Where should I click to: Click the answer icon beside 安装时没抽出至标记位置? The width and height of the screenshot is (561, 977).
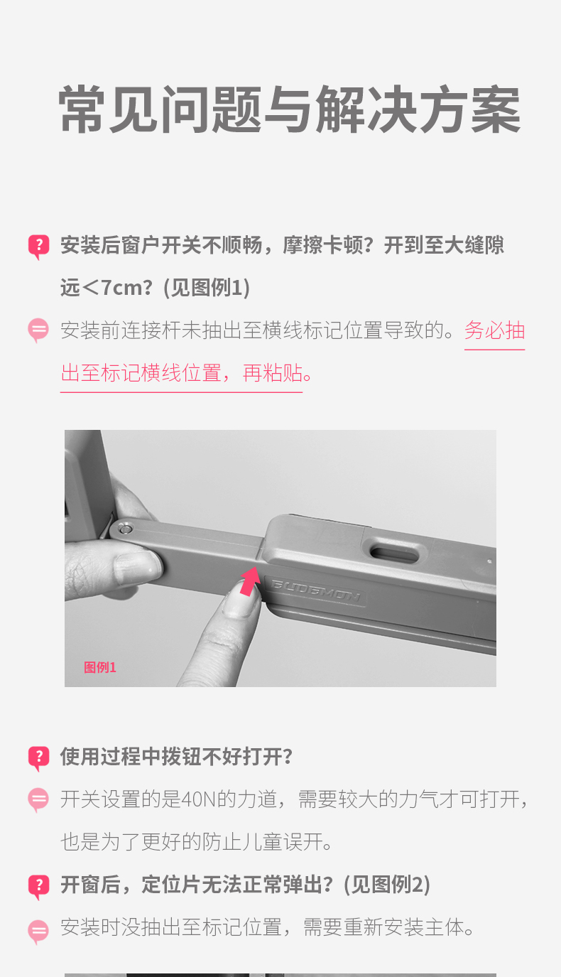tap(38, 930)
